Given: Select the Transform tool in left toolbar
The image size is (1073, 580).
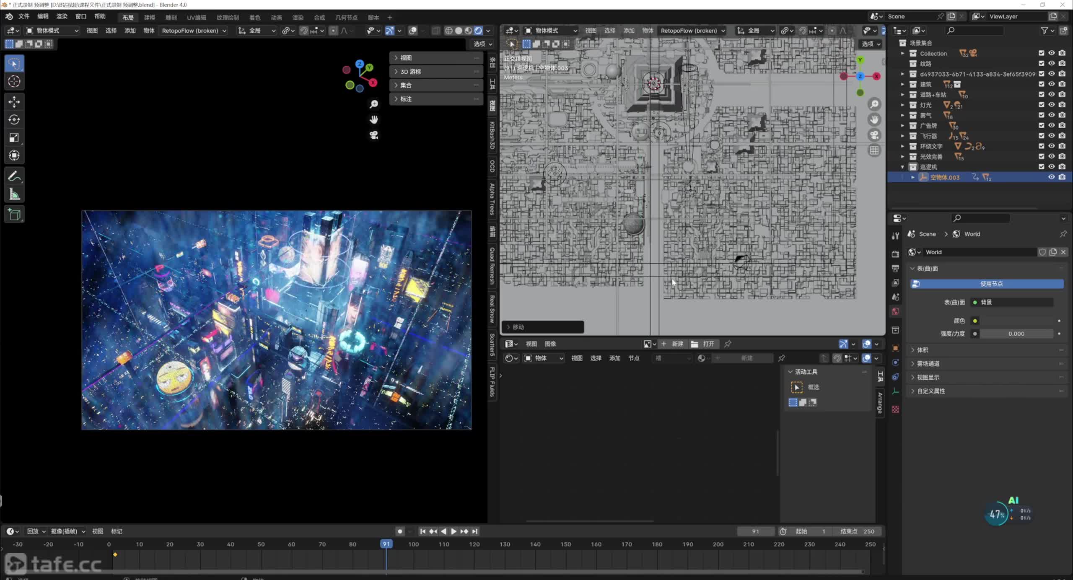Looking at the screenshot, I should coord(14,155).
